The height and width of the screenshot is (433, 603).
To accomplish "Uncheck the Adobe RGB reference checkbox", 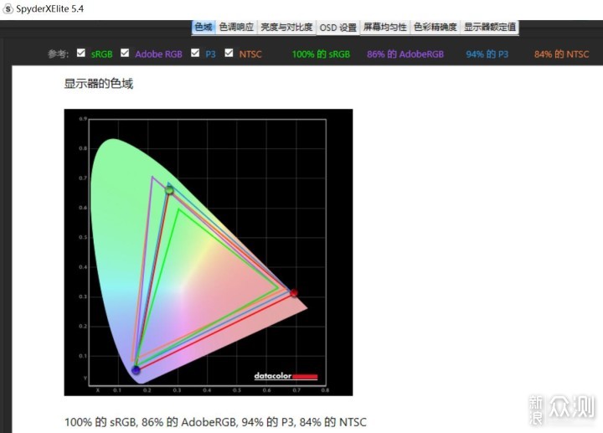I will pyautogui.click(x=125, y=53).
